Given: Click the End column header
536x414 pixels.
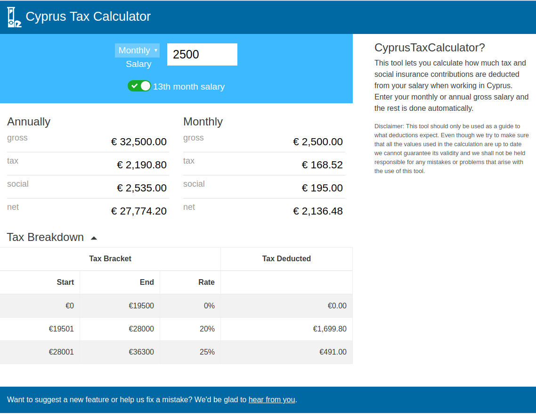Looking at the screenshot, I should [x=120, y=282].
